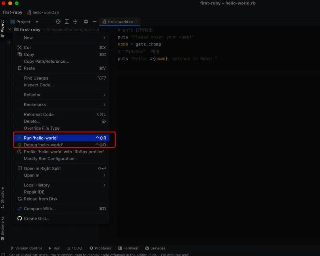
Task: Open the Services tool window
Action: pos(155,248)
